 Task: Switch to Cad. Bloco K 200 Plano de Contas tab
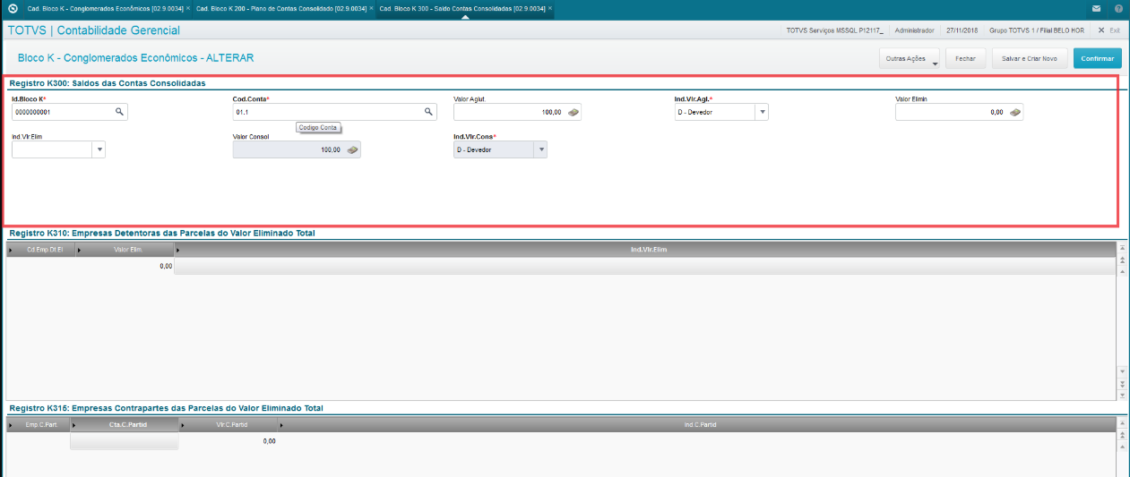click(x=280, y=8)
